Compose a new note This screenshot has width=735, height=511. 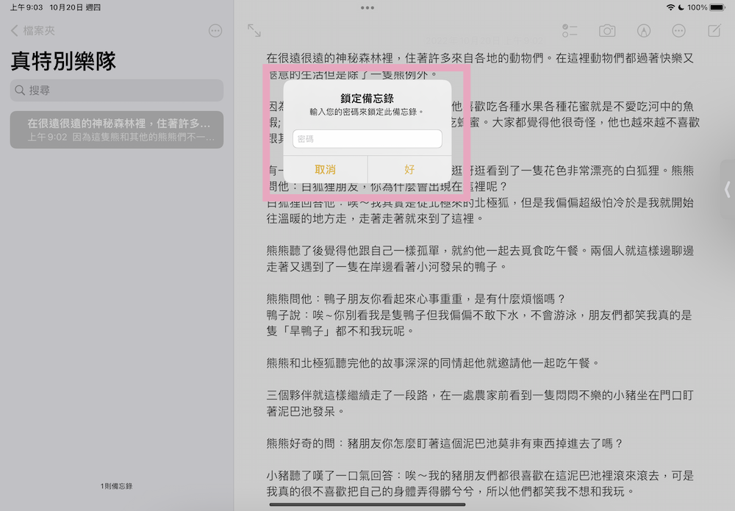coord(714,31)
